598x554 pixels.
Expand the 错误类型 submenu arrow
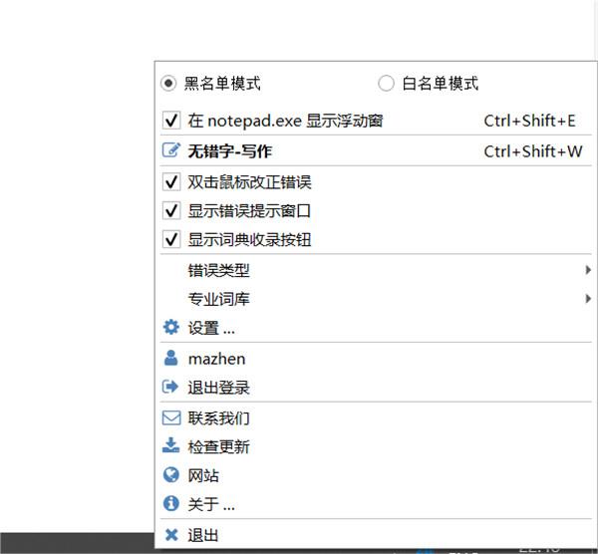pos(587,270)
